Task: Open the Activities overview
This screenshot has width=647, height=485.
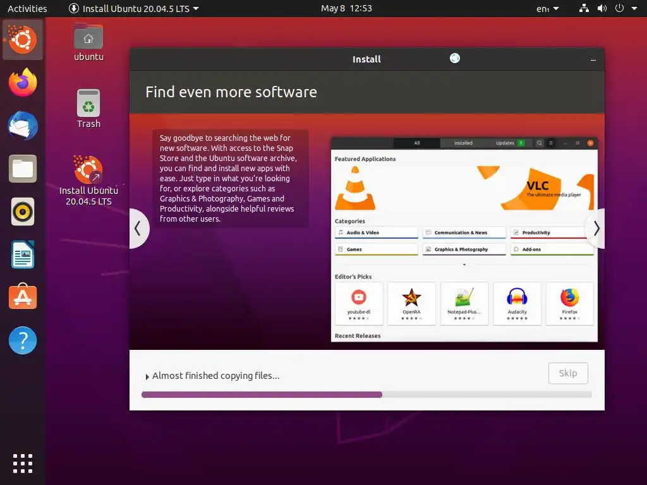Action: (27, 8)
